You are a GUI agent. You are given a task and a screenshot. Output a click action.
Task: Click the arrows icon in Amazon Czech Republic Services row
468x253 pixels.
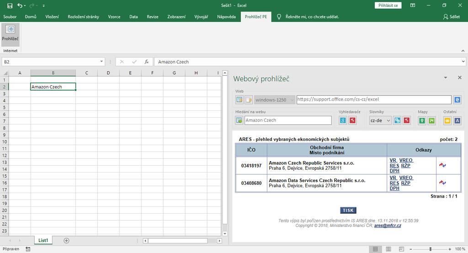pyautogui.click(x=442, y=165)
